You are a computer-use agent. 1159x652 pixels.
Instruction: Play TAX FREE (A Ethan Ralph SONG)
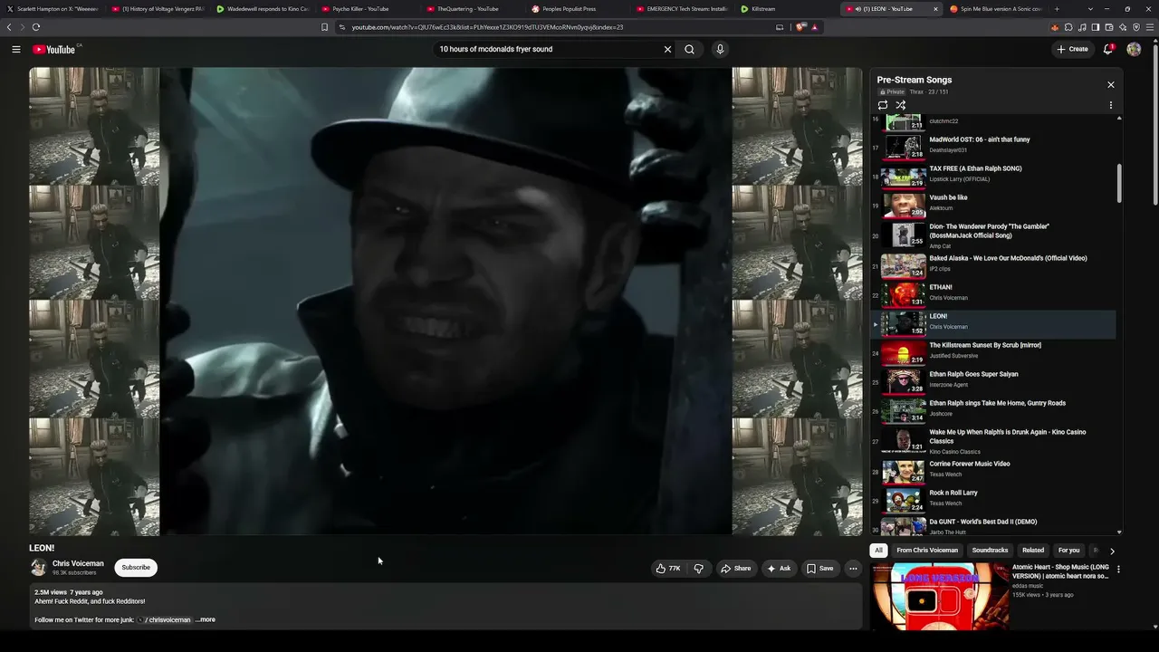click(x=994, y=174)
